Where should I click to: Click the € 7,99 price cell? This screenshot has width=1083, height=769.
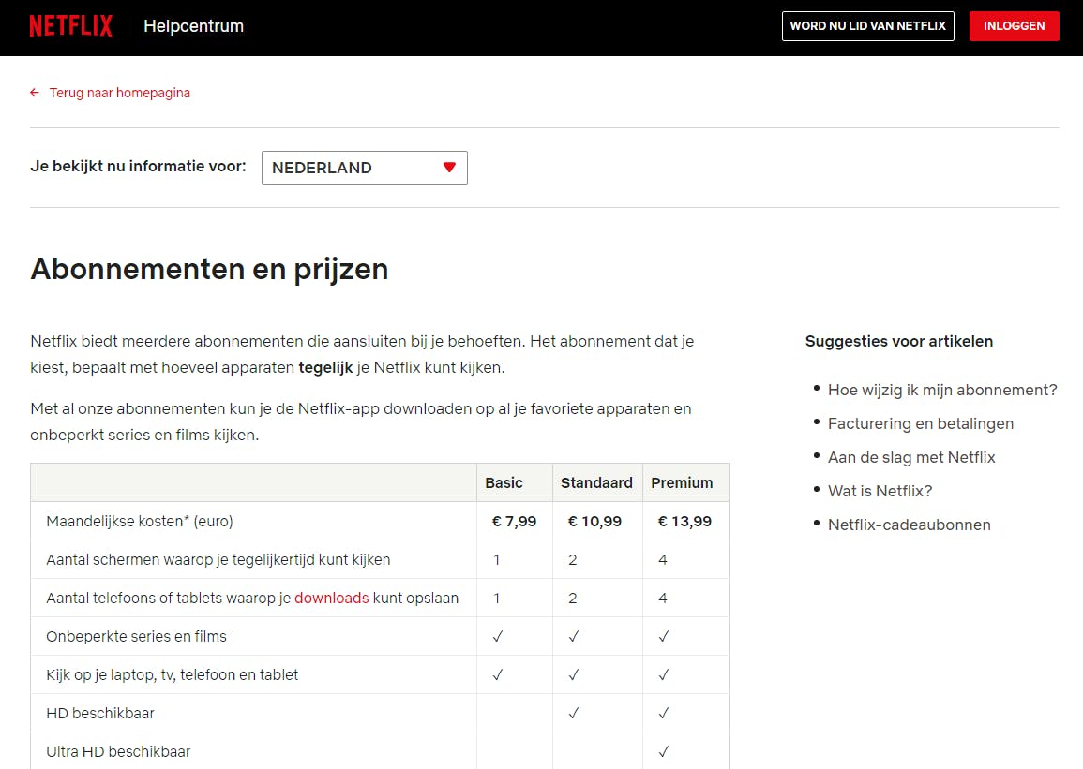(x=514, y=522)
